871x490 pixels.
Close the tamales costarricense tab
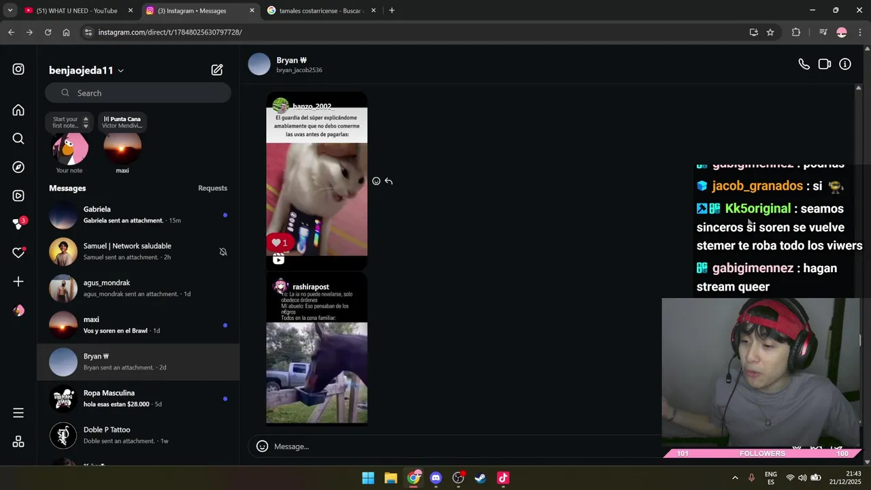374,10
